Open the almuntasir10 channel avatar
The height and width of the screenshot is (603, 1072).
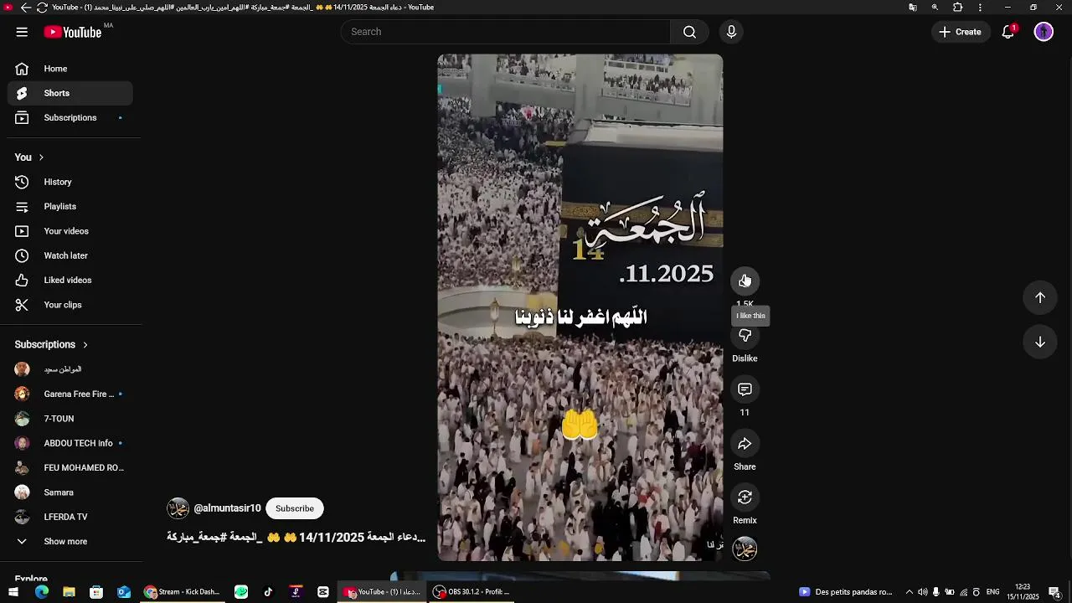click(178, 508)
